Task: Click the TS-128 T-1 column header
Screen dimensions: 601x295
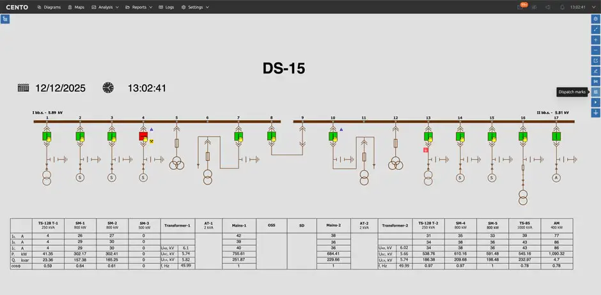Action: [x=49, y=226]
